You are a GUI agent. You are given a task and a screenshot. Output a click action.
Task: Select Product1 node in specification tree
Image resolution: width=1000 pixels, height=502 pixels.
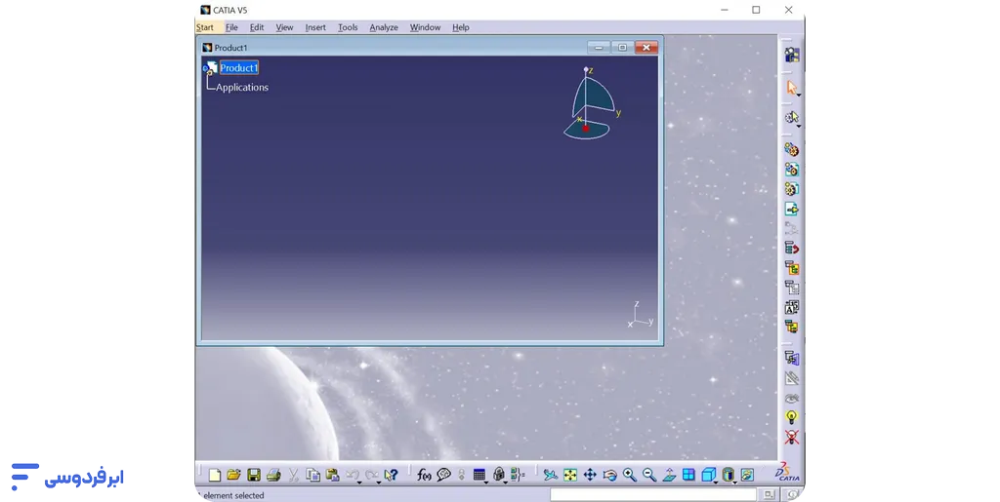pyautogui.click(x=238, y=68)
